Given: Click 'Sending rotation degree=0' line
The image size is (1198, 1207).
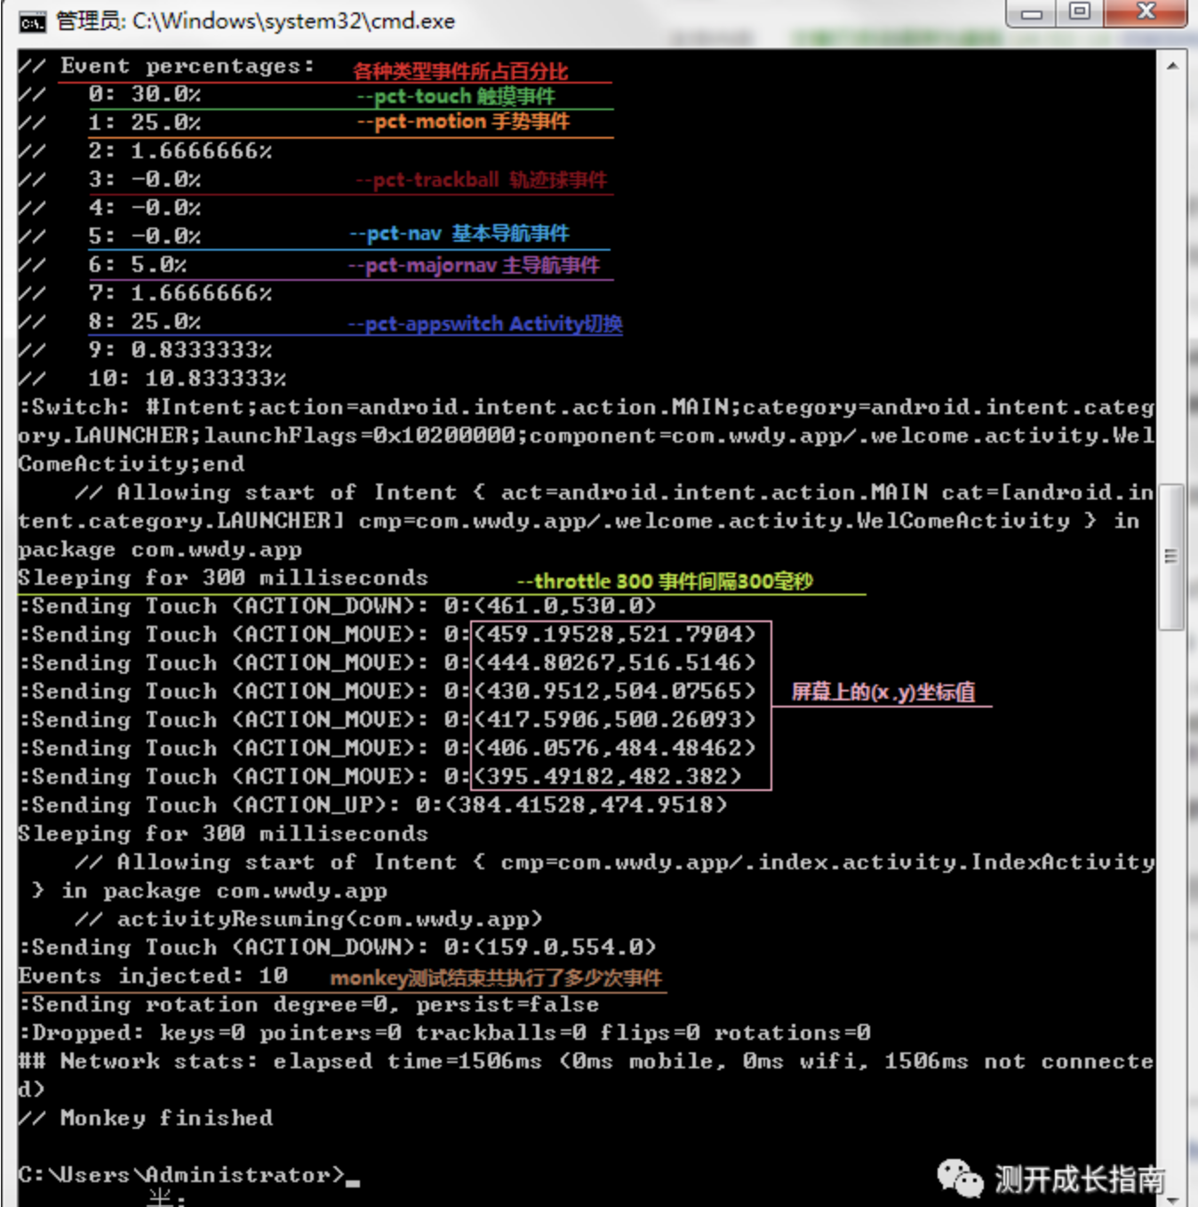Looking at the screenshot, I should [308, 1004].
